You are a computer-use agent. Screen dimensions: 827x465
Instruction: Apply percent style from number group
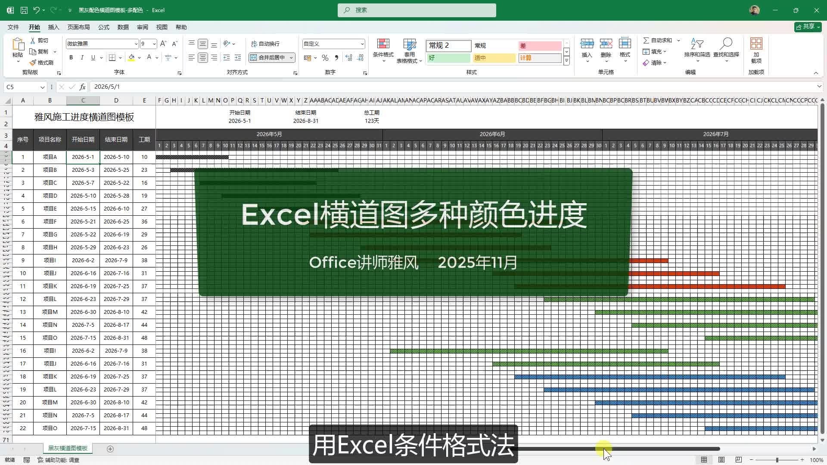click(x=325, y=57)
